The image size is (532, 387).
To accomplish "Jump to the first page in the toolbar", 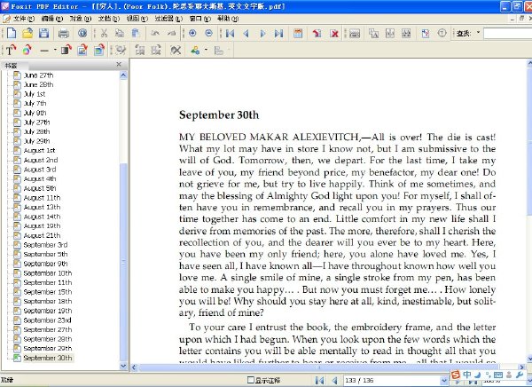I will pyautogui.click(x=230, y=34).
